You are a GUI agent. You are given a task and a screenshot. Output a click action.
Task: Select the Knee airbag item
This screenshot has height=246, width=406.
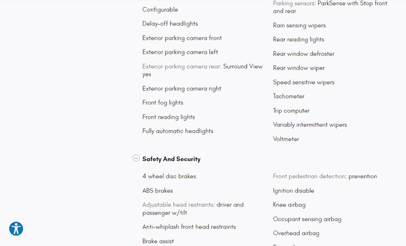coord(289,205)
